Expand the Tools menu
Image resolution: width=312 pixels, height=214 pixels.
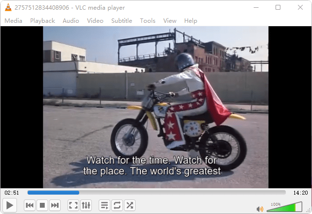[x=148, y=20]
